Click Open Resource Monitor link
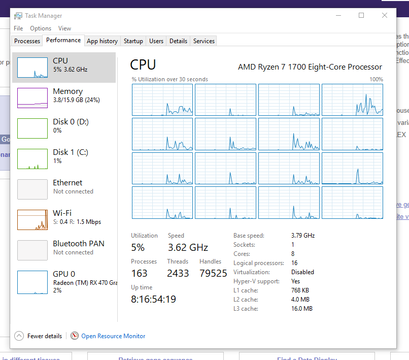Screen dimensions: 409x360 click(x=113, y=336)
